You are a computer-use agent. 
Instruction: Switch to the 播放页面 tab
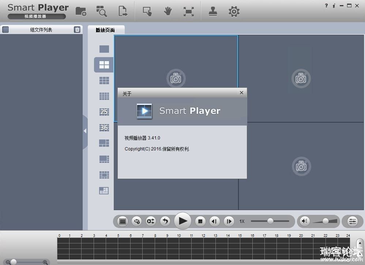coord(105,30)
